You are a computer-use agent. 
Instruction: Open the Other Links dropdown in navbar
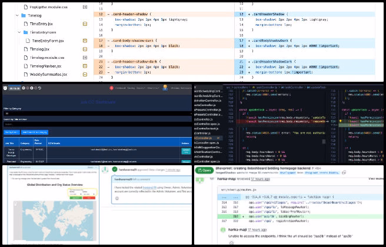click(153, 88)
